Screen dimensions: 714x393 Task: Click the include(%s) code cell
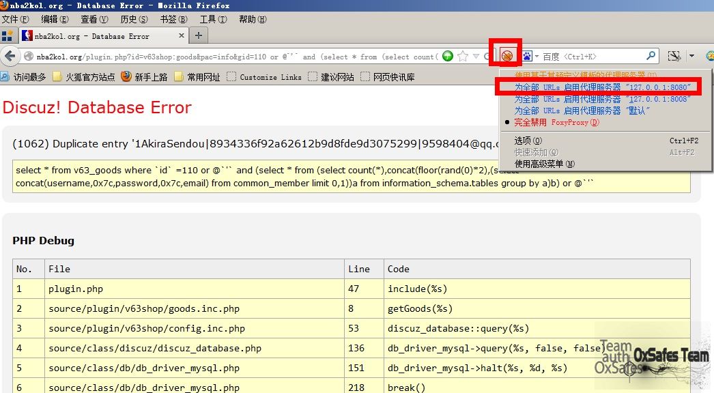pos(537,289)
